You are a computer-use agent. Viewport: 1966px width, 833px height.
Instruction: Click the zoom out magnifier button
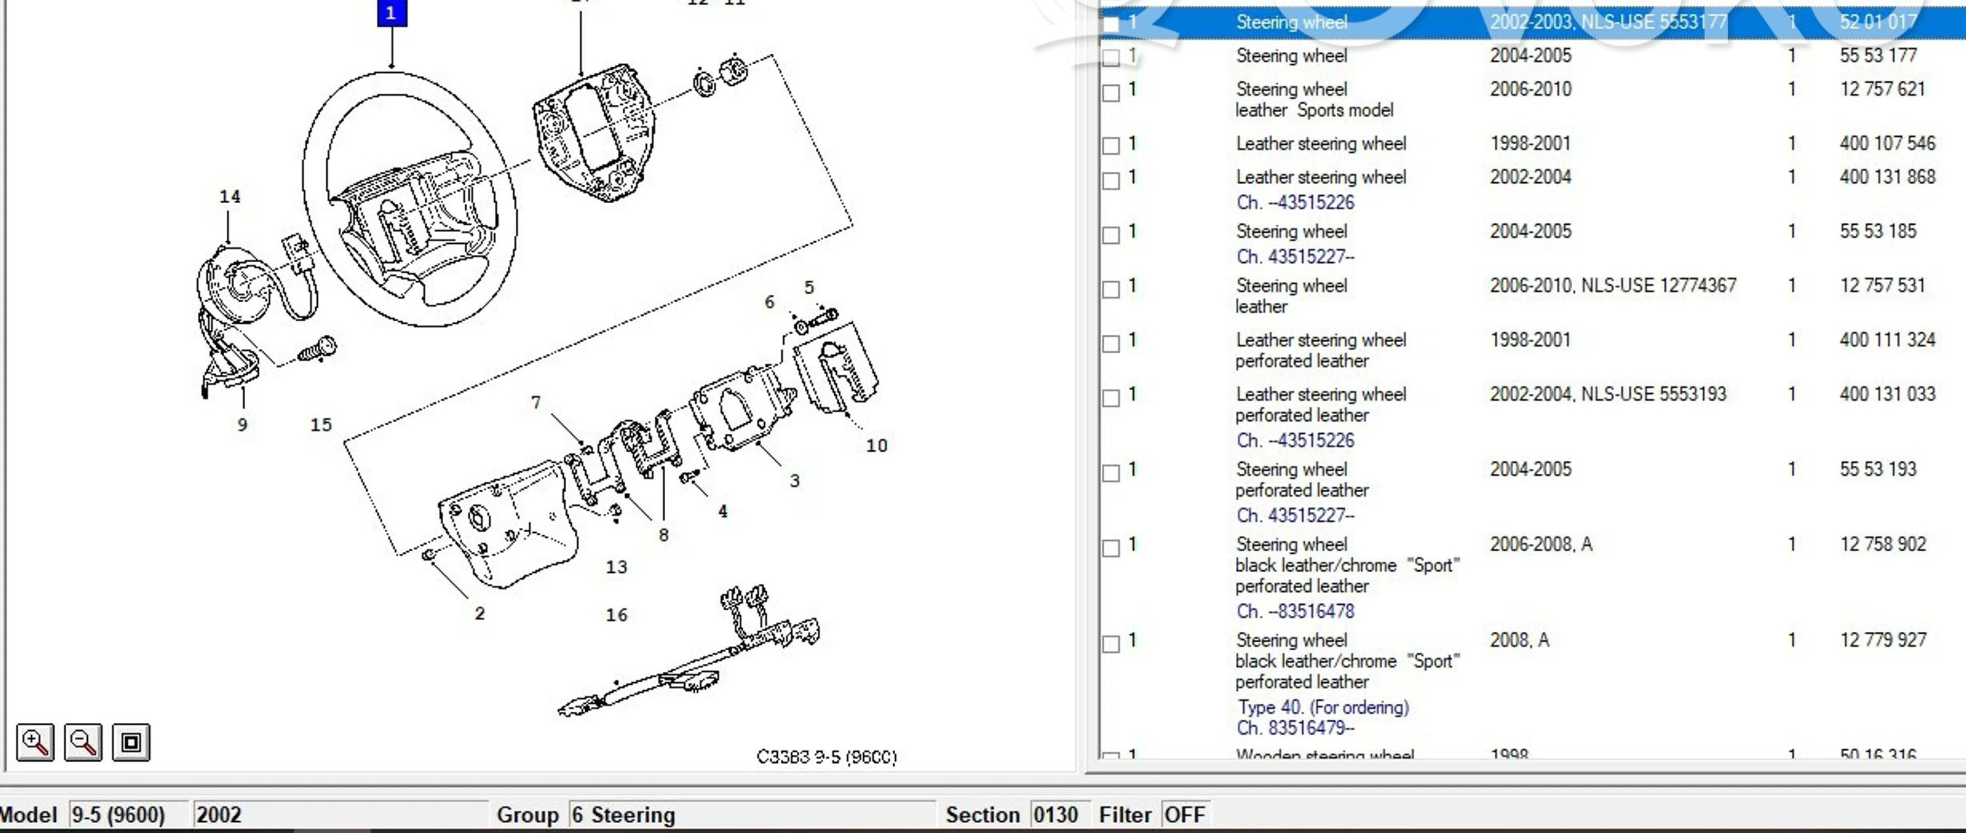point(83,742)
